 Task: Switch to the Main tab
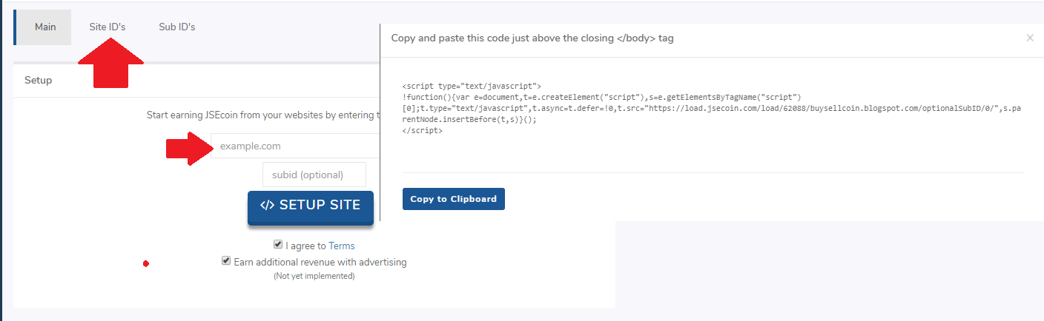(45, 27)
